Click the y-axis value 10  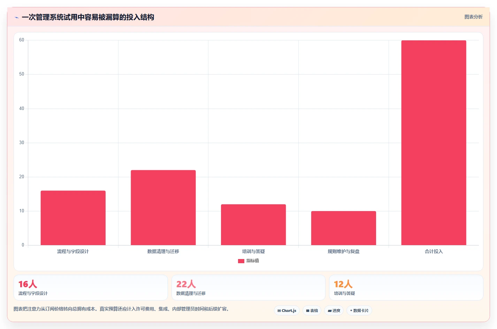22,211
